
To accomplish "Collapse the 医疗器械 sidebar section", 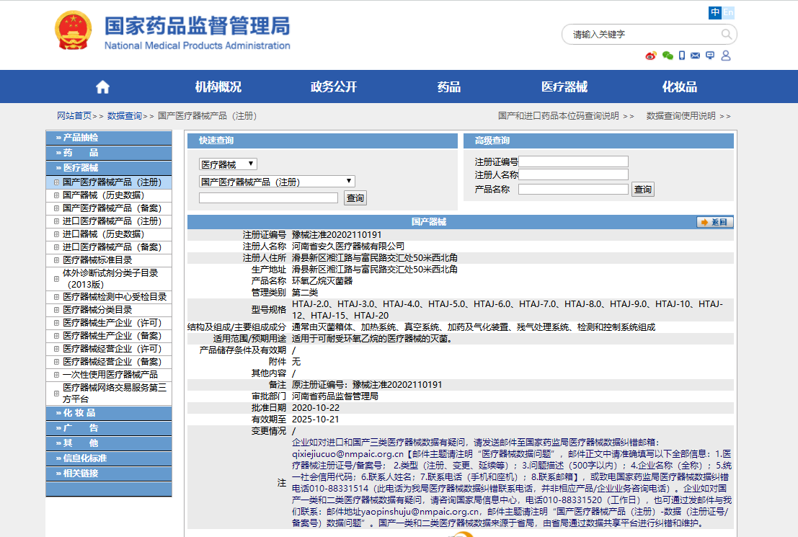I will 109,168.
